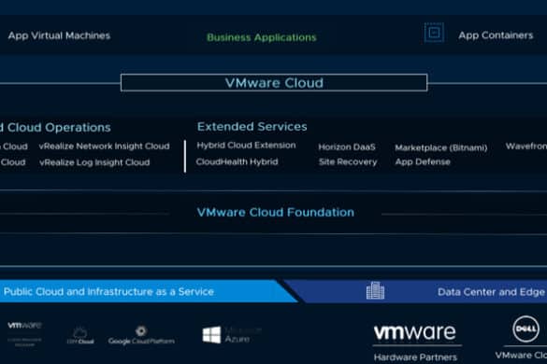Viewport: 547px width, 364px height.
Task: Click the Google Cloud Platform logo
Action: click(x=141, y=335)
